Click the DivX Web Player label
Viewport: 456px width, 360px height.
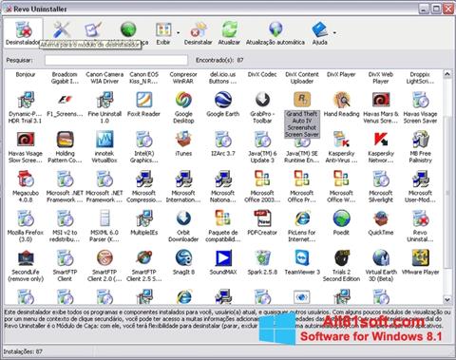point(381,78)
